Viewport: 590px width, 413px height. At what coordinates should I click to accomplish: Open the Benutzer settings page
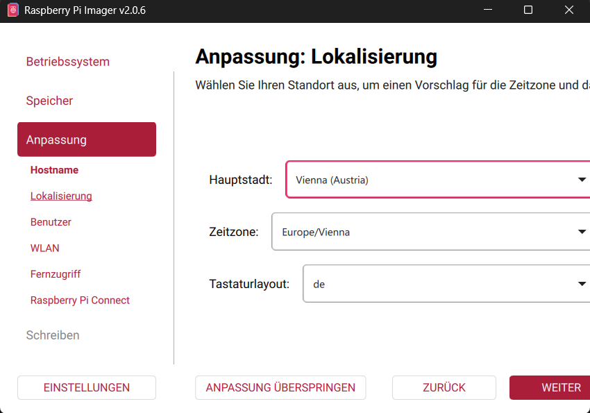tap(51, 221)
